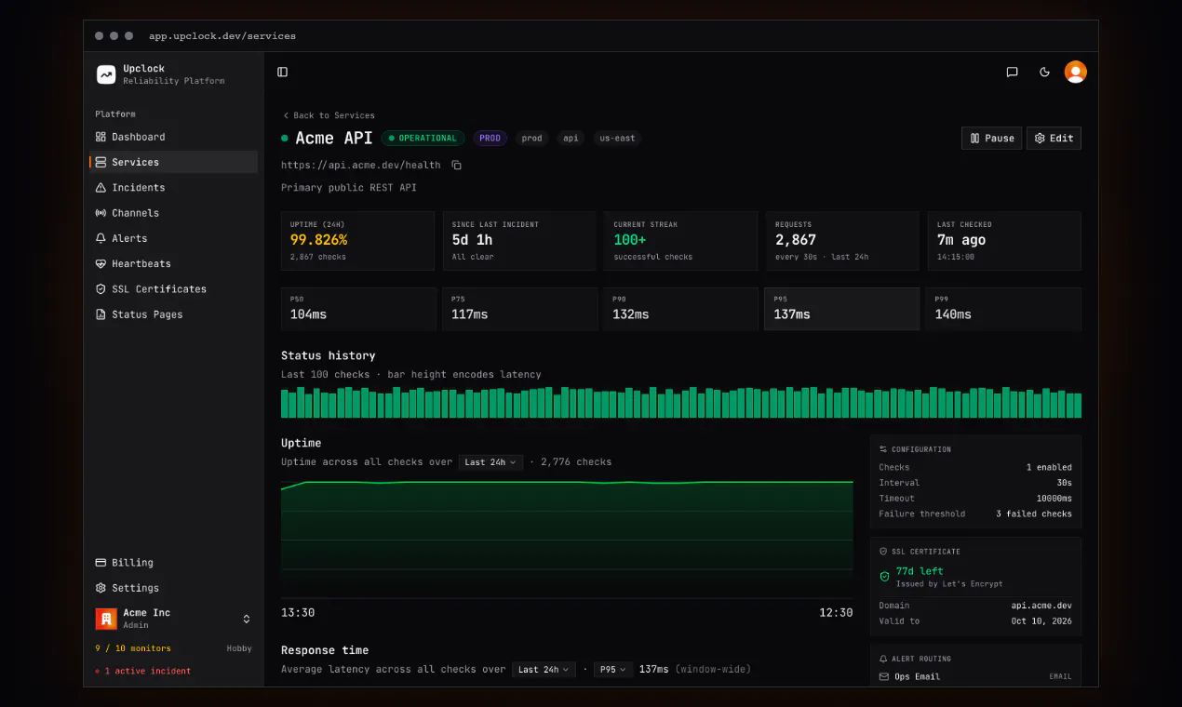Open Edit service settings

click(1054, 138)
